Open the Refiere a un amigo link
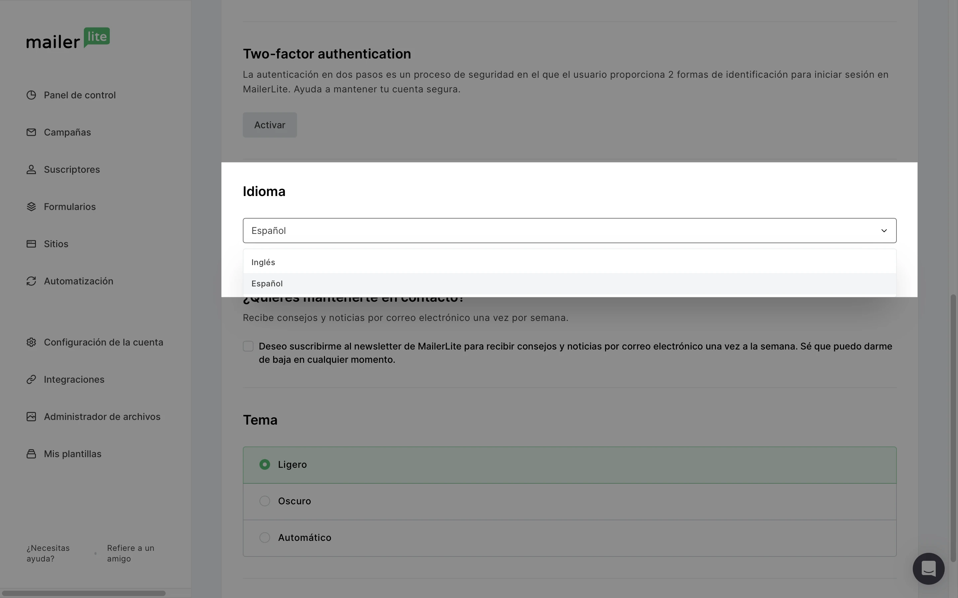This screenshot has height=598, width=958. [x=130, y=553]
